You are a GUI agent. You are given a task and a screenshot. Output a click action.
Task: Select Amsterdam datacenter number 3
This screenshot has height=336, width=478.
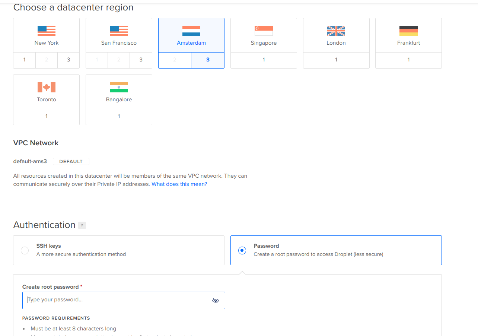click(208, 60)
